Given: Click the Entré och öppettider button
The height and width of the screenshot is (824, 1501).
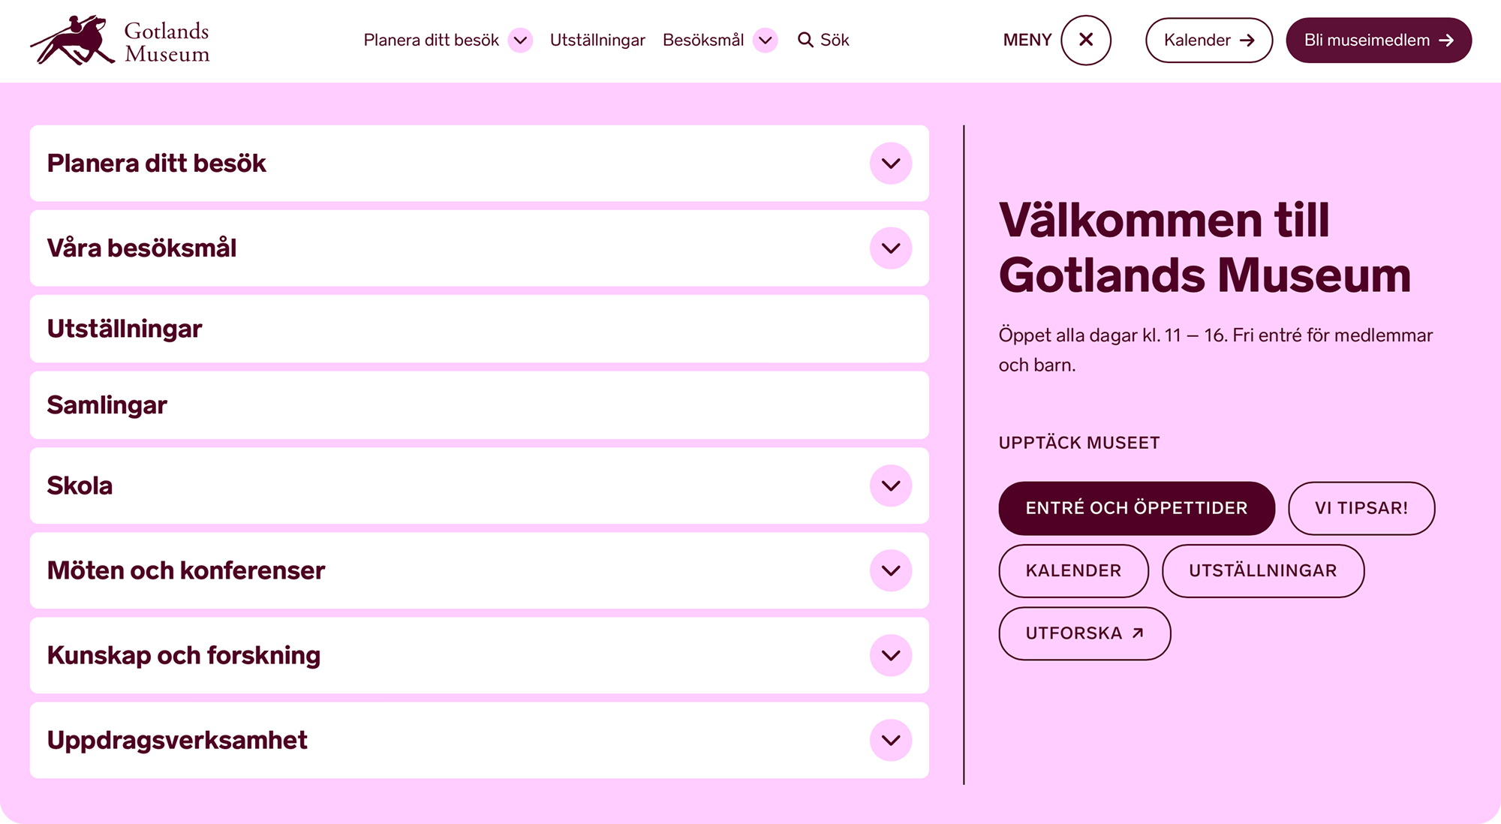Looking at the screenshot, I should [x=1136, y=508].
